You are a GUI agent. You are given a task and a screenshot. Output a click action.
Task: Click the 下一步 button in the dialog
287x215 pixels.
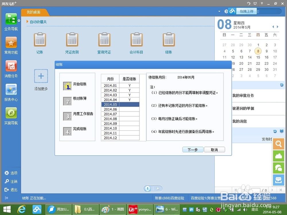pos(193,149)
